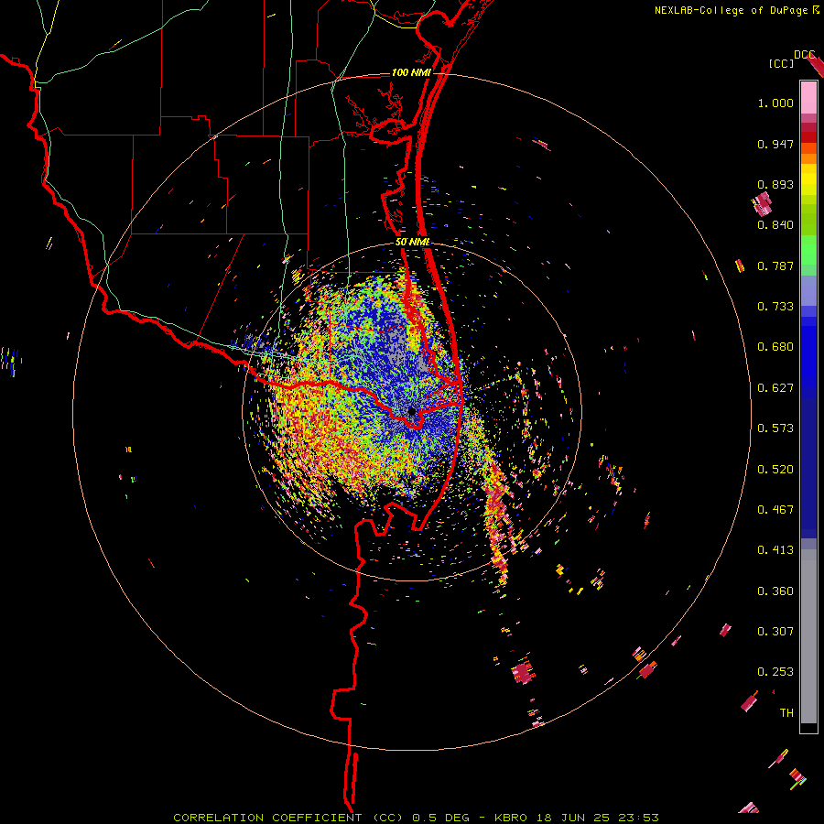Select the 0.680 scale value
The image size is (824, 824).
pos(775,347)
